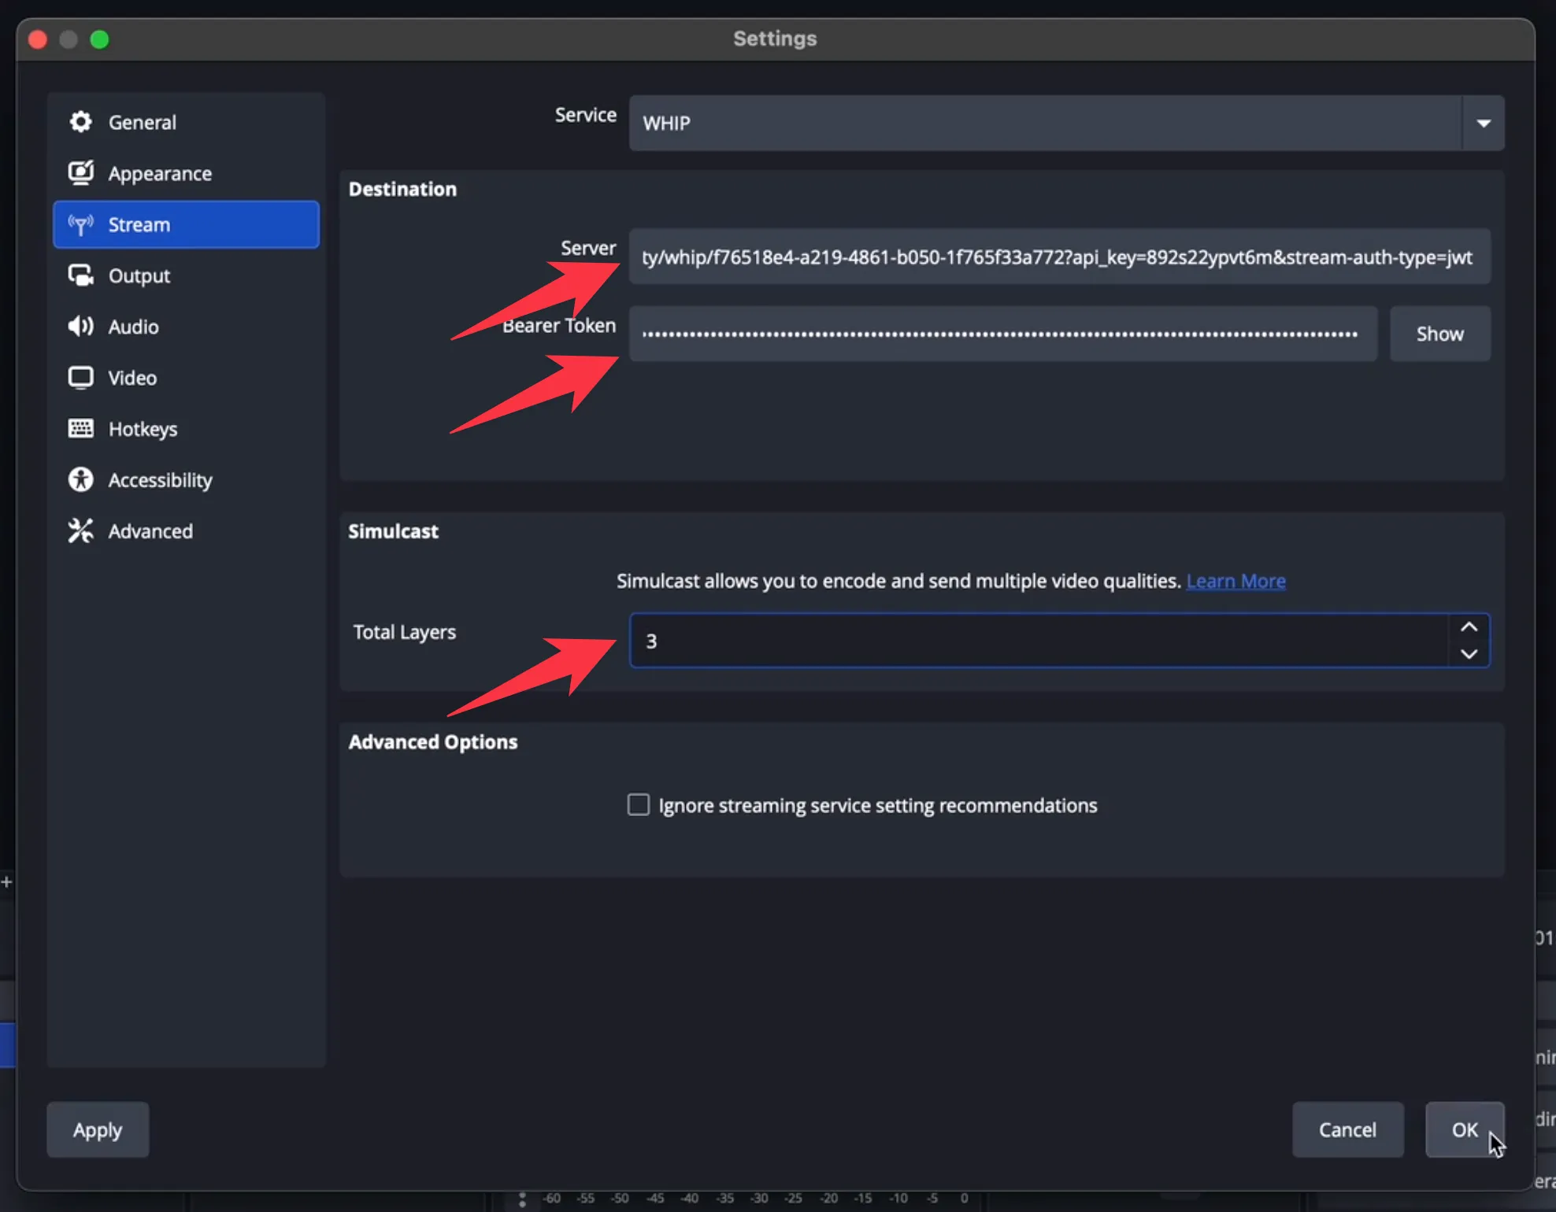The image size is (1556, 1212).
Task: Apply the current settings changes
Action: click(97, 1129)
